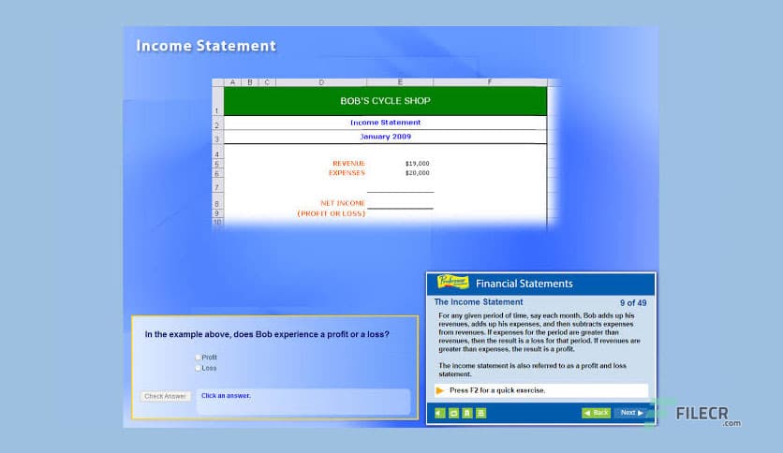Click the speaker sound icon in the tutorial bar
The width and height of the screenshot is (783, 453).
point(440,413)
